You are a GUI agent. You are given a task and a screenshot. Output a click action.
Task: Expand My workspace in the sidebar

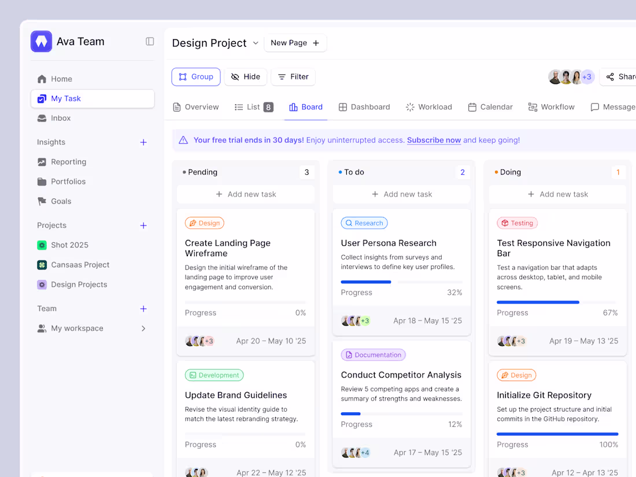point(143,328)
